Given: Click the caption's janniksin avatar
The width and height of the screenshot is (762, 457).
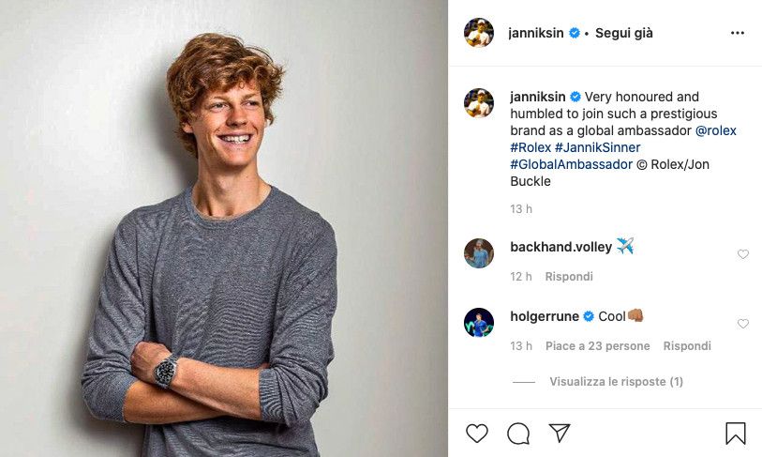Looking at the screenshot, I should click(479, 103).
